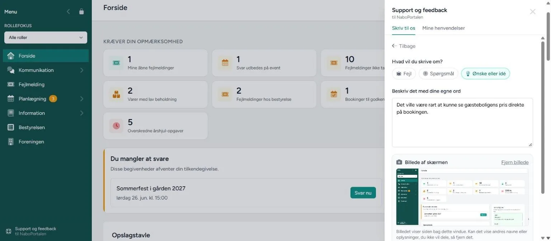Select the Ønske eller idé chip
The width and height of the screenshot is (551, 241).
(485, 74)
